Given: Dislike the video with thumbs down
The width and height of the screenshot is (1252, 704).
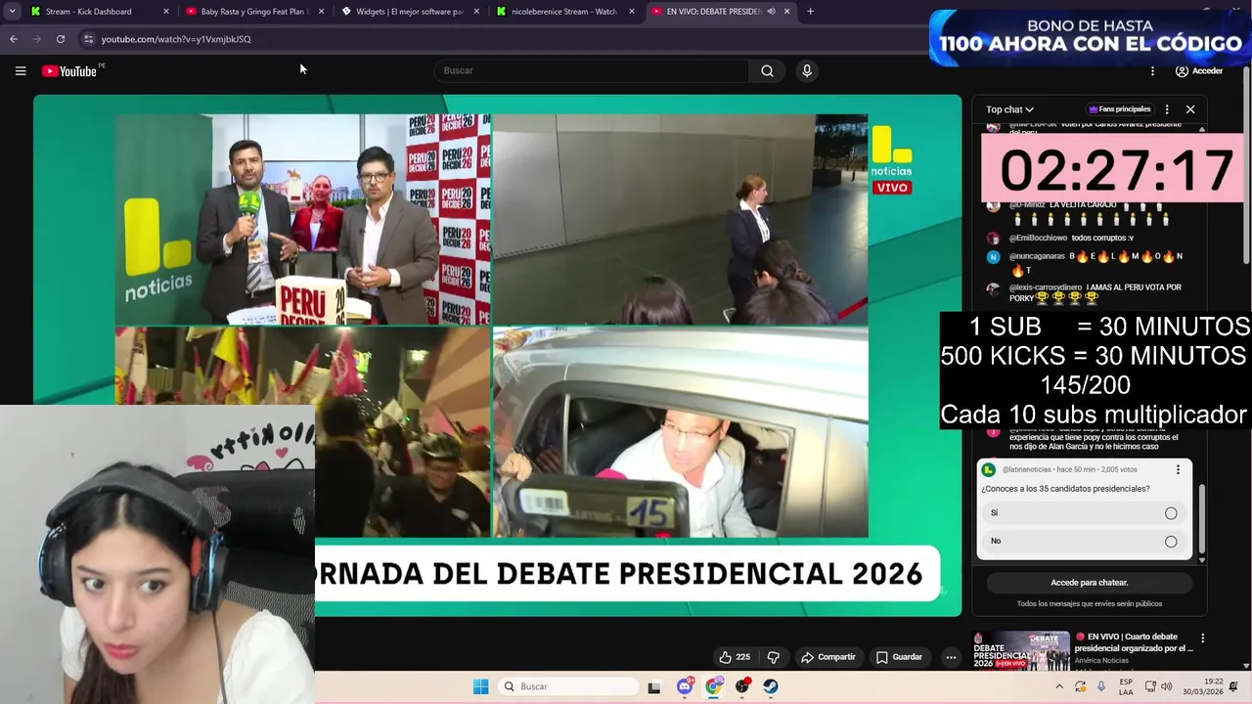Looking at the screenshot, I should pos(773,657).
